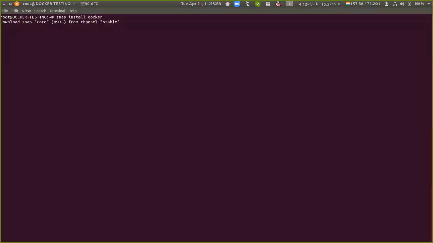433x243 pixels.
Task: Open the wired network indicator
Action: [395, 4]
